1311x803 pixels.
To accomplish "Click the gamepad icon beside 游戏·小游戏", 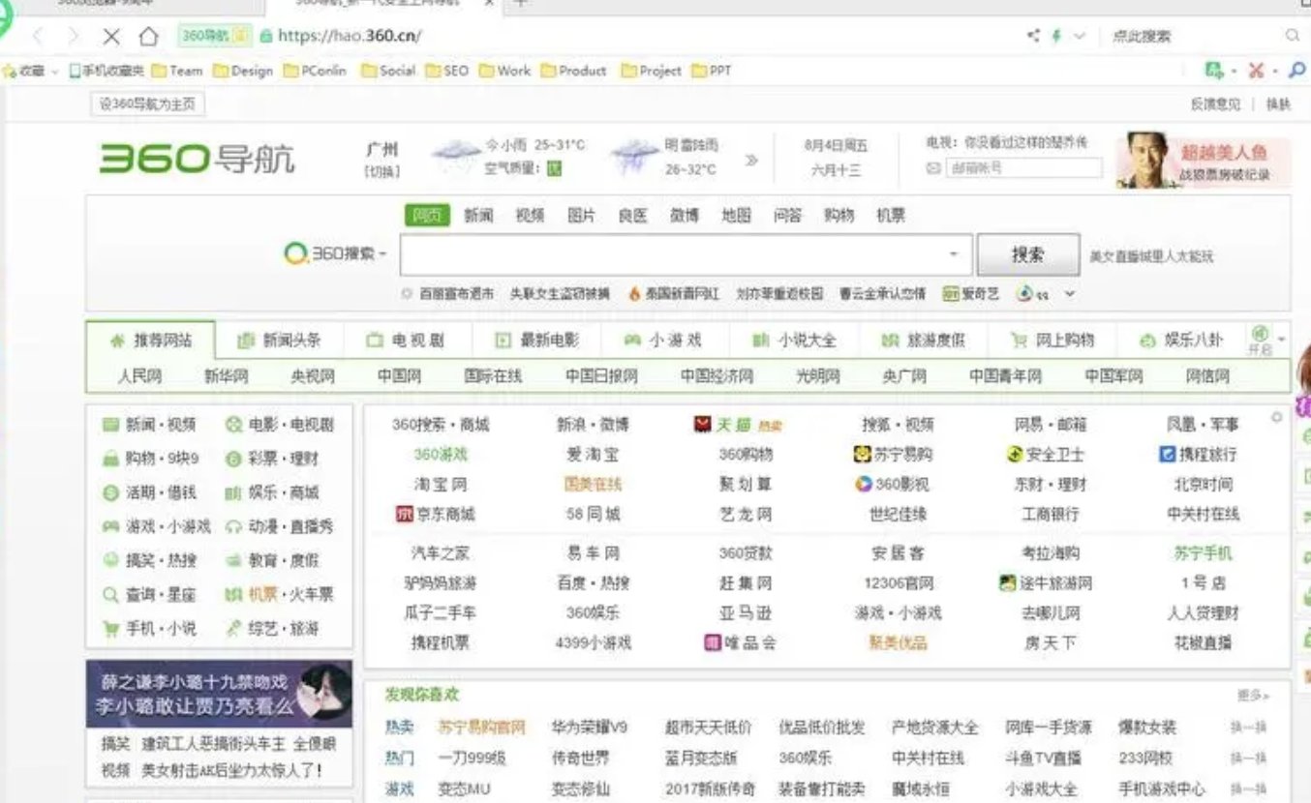I will pos(111,526).
